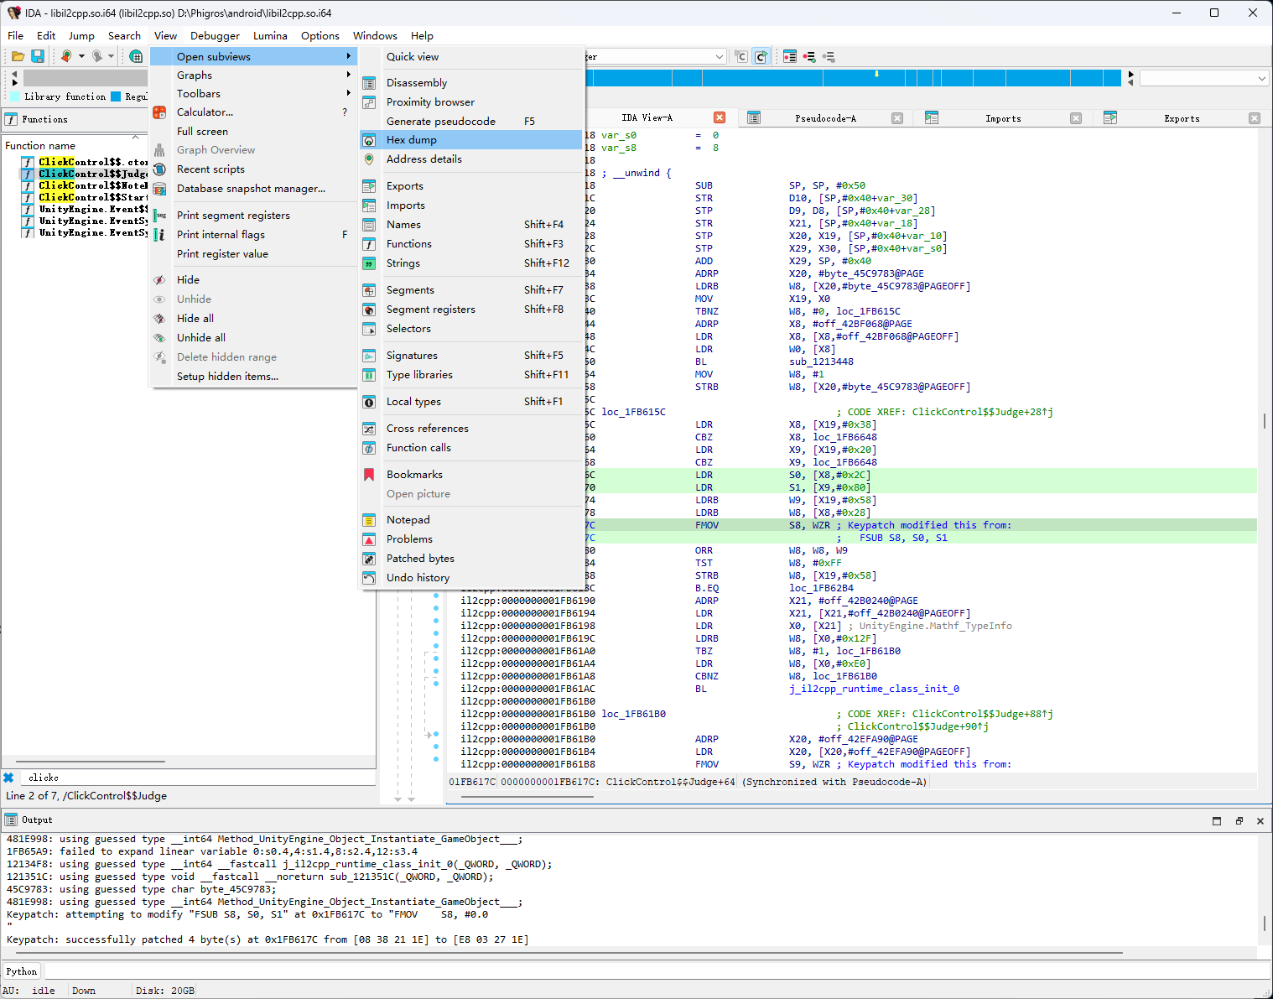Open the File menu
The image size is (1273, 999).
click(15, 35)
